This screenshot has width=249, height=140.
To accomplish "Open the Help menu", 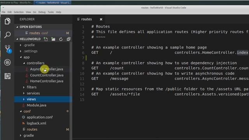I will pyautogui.click(x=58, y=12).
